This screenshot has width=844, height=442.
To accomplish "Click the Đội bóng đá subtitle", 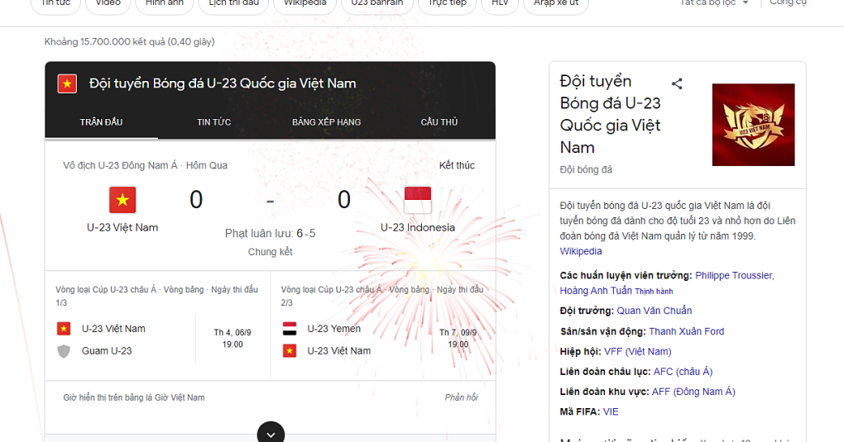I will coord(586,169).
